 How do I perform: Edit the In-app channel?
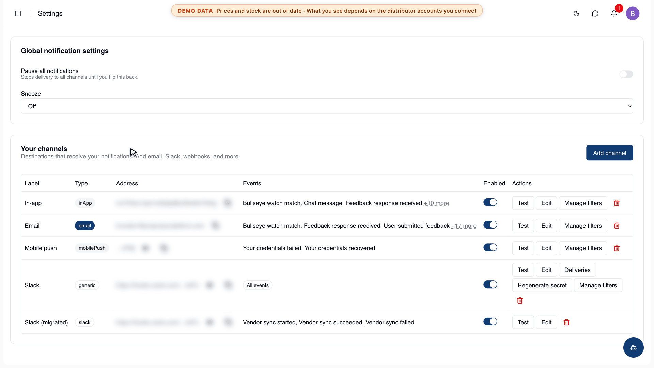(546, 203)
